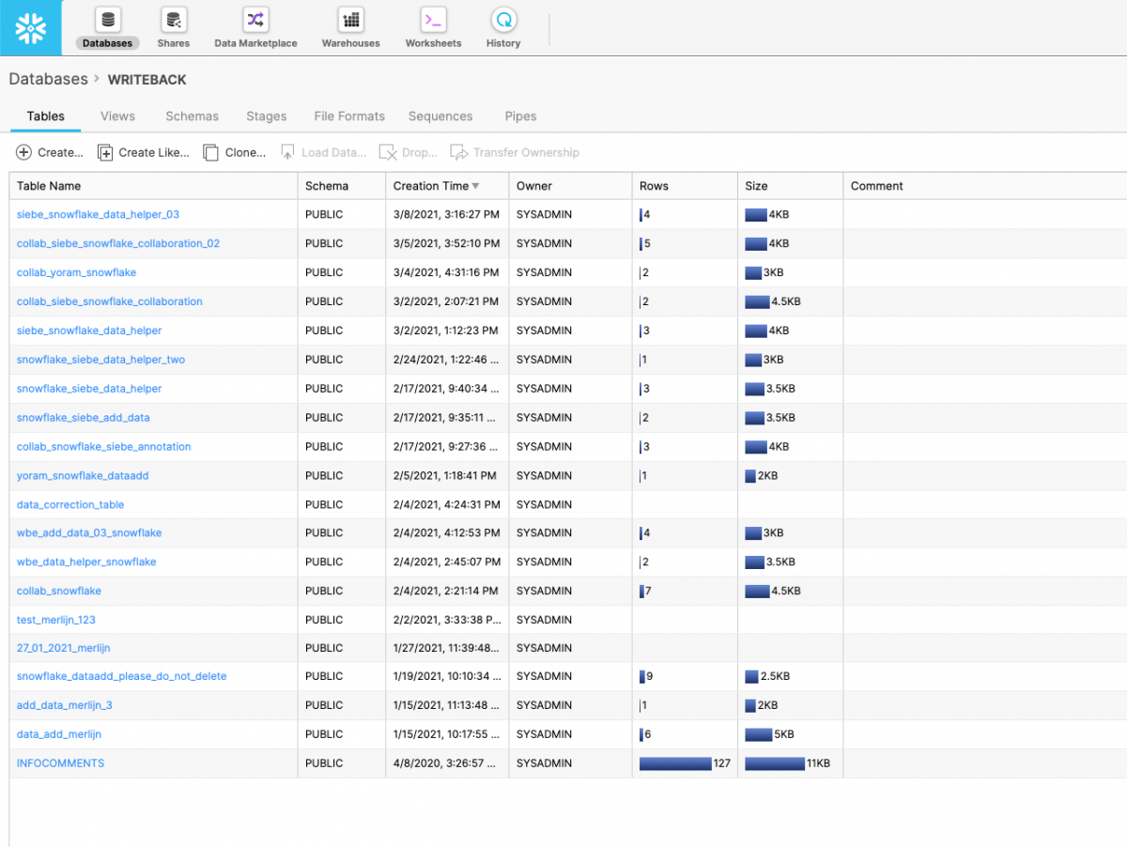Navigate to Shares
The width and height of the screenshot is (1127, 847).
click(x=173, y=27)
